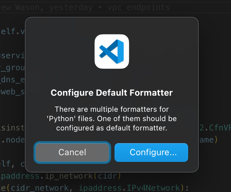231x192 pixels.
Task: Click 'configured as default formatter.' message line
Action: 112,128
